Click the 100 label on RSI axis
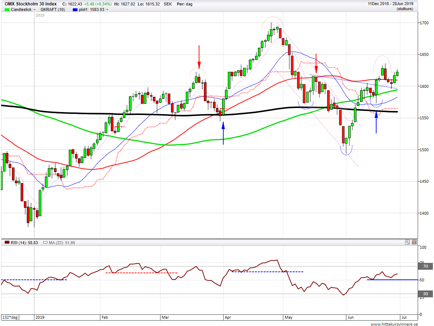The height and width of the screenshot is (326, 434). pos(423,247)
